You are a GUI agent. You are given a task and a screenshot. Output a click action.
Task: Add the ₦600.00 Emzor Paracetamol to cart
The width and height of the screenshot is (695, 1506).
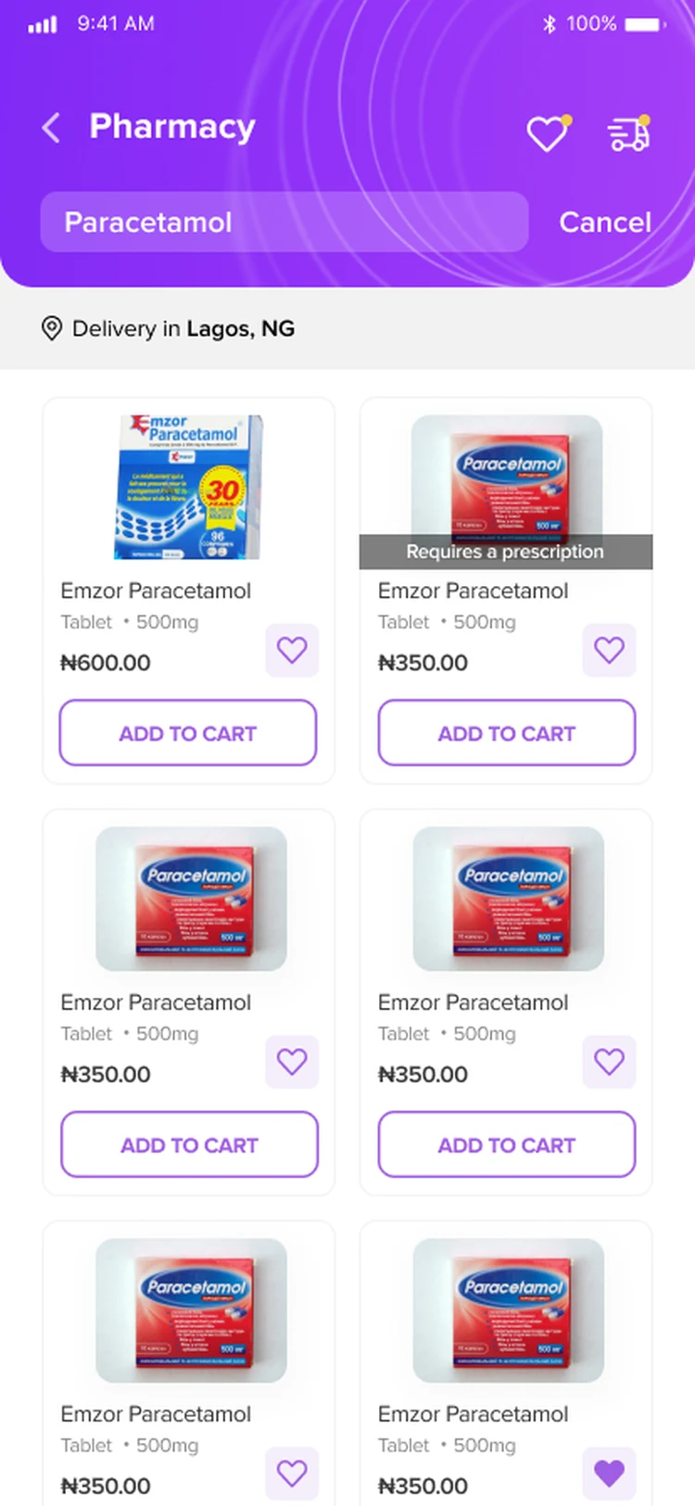coord(188,733)
